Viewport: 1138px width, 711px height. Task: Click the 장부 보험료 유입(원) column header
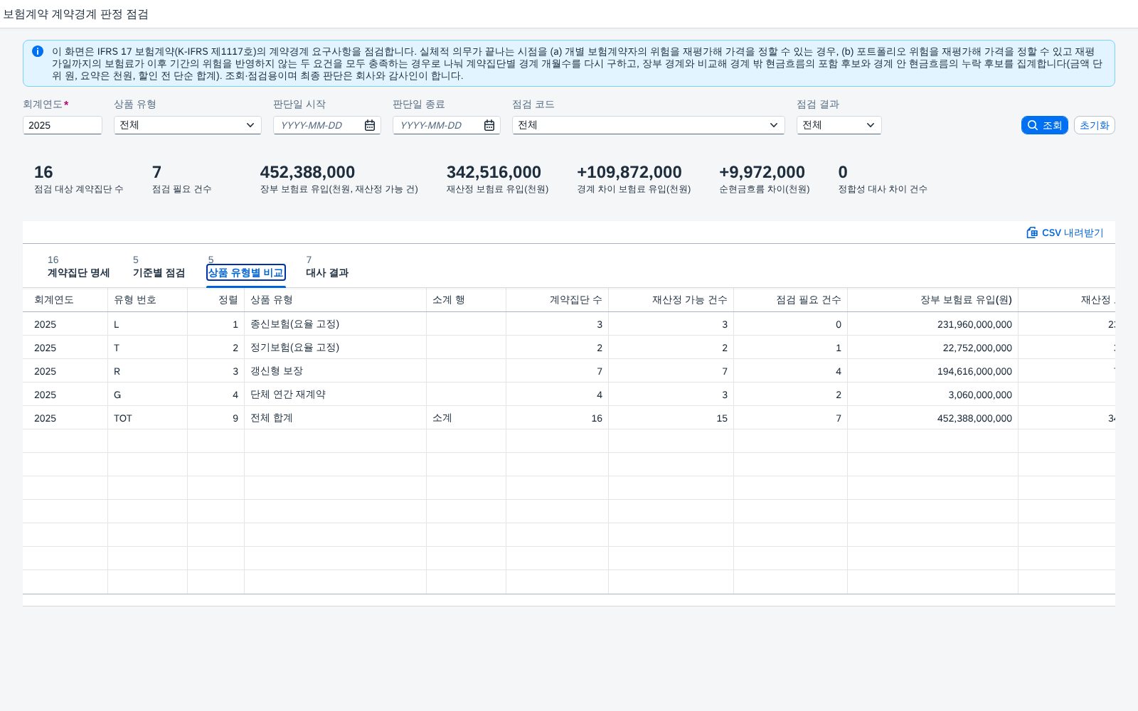[x=932, y=300]
